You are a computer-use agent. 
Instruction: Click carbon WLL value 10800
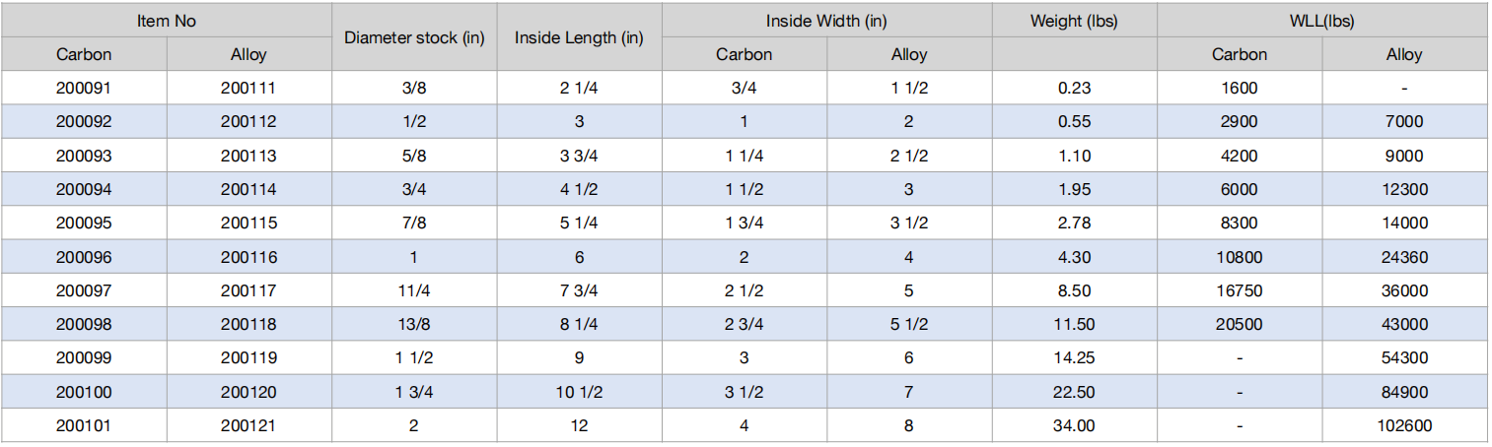[x=1239, y=257]
